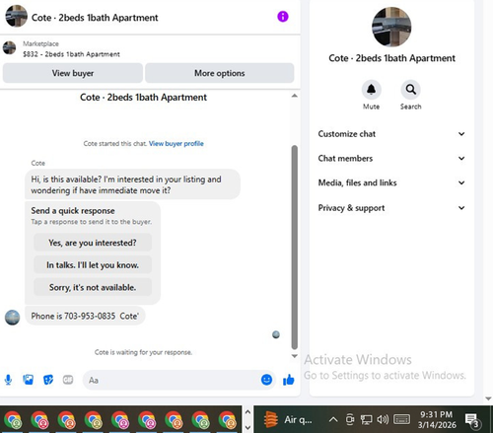The image size is (493, 433).
Task: Open the emoji picker in message box
Action: pyautogui.click(x=266, y=380)
